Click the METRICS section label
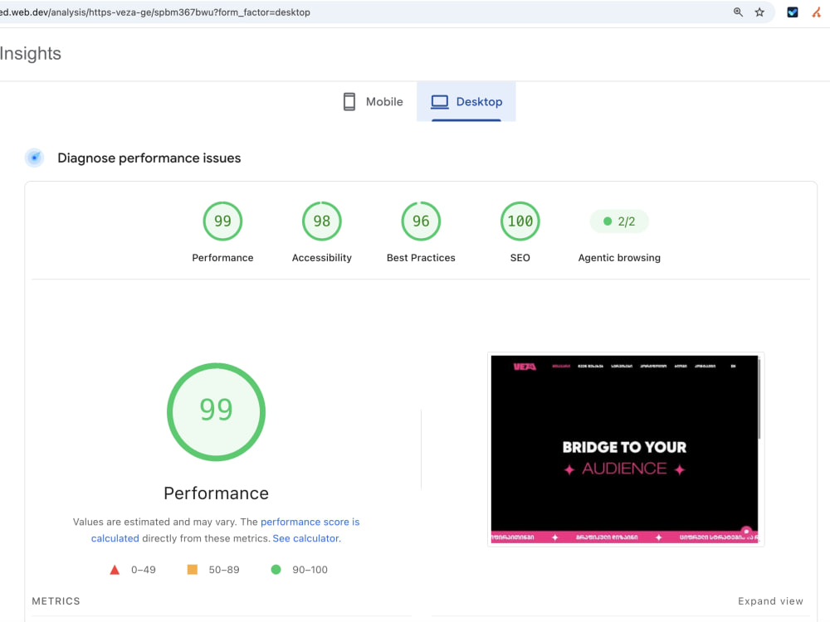The height and width of the screenshot is (622, 830). click(56, 600)
